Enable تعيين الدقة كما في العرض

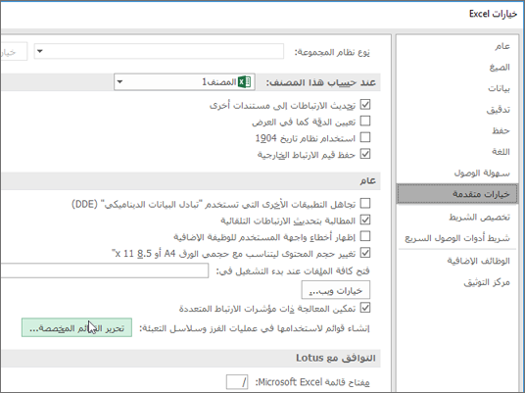point(365,121)
